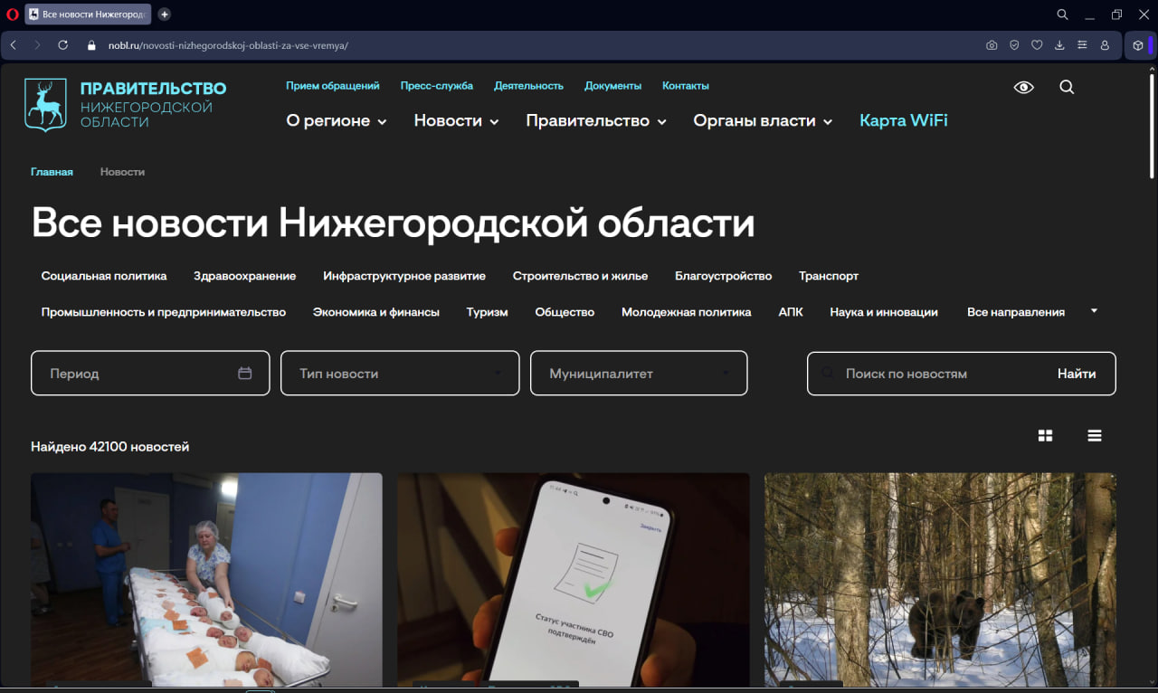Open the browser profile icon
Viewport: 1158px width, 693px height.
[x=1105, y=44]
